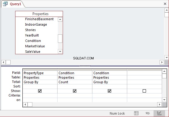Switch to SQL View in status bar

(148, 113)
